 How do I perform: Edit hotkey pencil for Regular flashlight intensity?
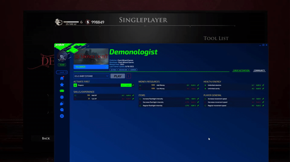[x=198, y=105]
